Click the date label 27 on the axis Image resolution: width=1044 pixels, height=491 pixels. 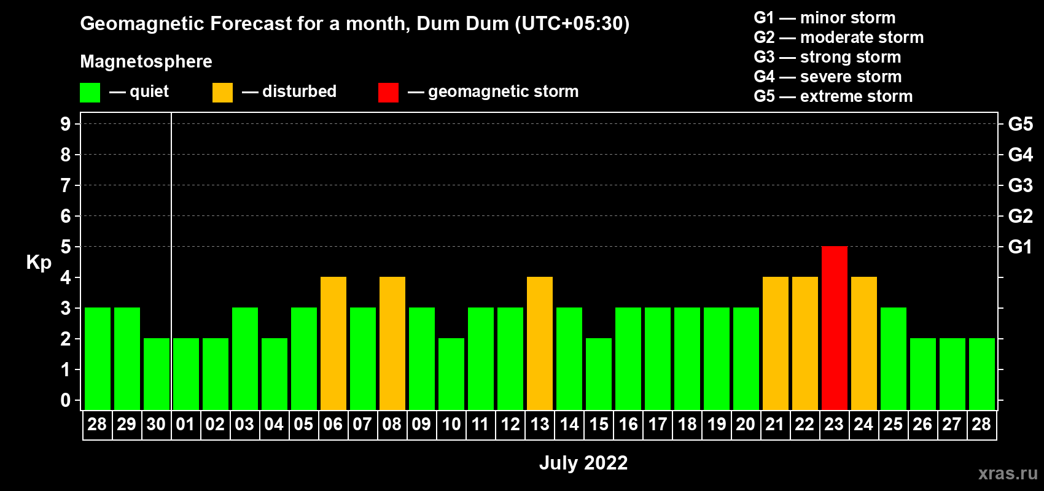pos(952,425)
